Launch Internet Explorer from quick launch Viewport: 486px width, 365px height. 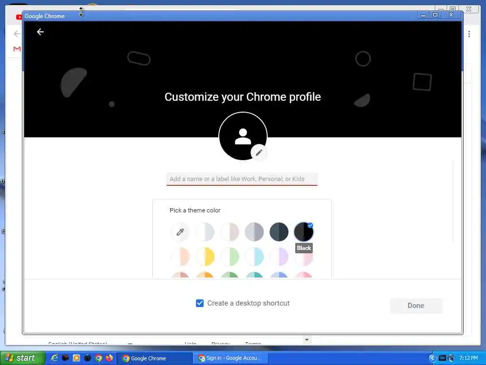point(55,358)
